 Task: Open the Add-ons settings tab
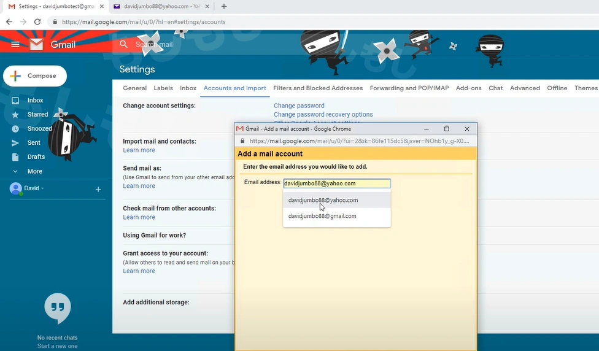click(x=469, y=88)
